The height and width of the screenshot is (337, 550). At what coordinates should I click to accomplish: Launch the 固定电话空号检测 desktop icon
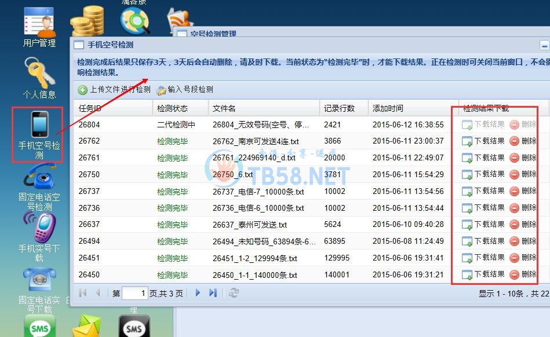pyautogui.click(x=39, y=188)
